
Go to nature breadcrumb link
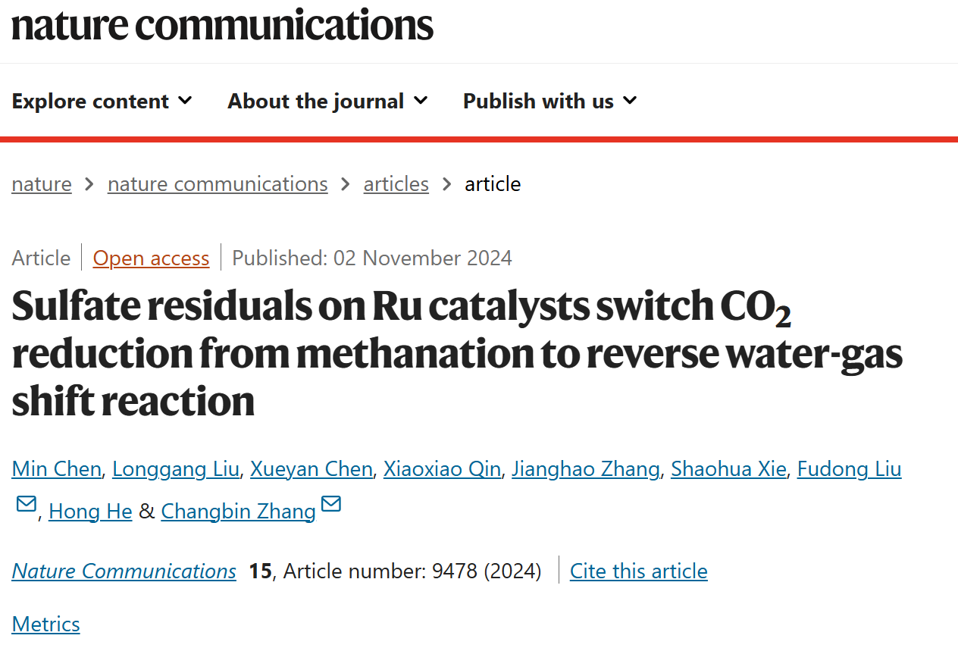42,184
